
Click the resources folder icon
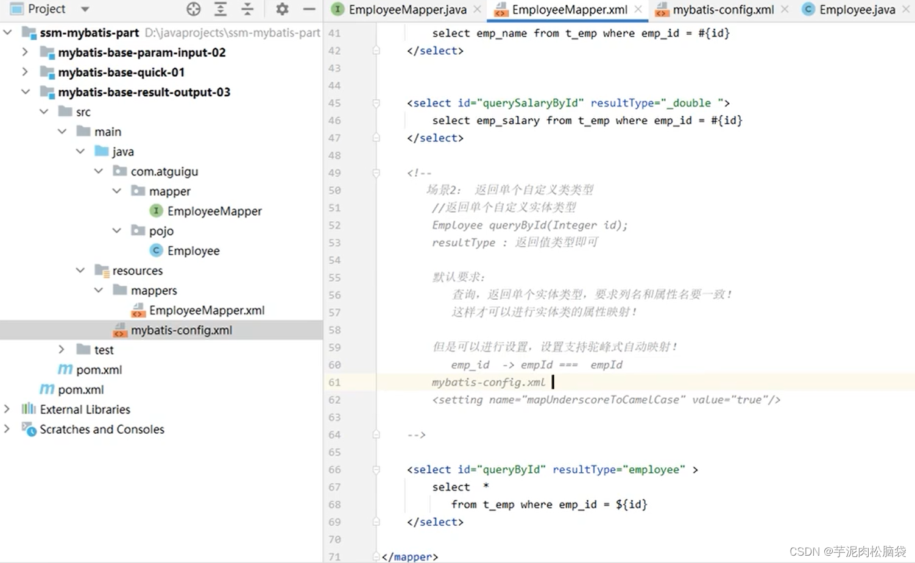(102, 271)
